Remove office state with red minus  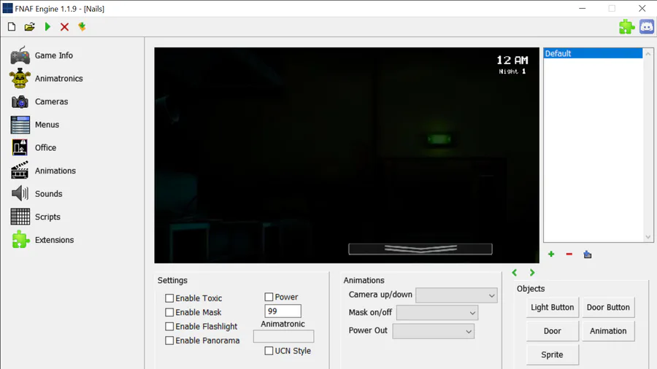point(569,255)
